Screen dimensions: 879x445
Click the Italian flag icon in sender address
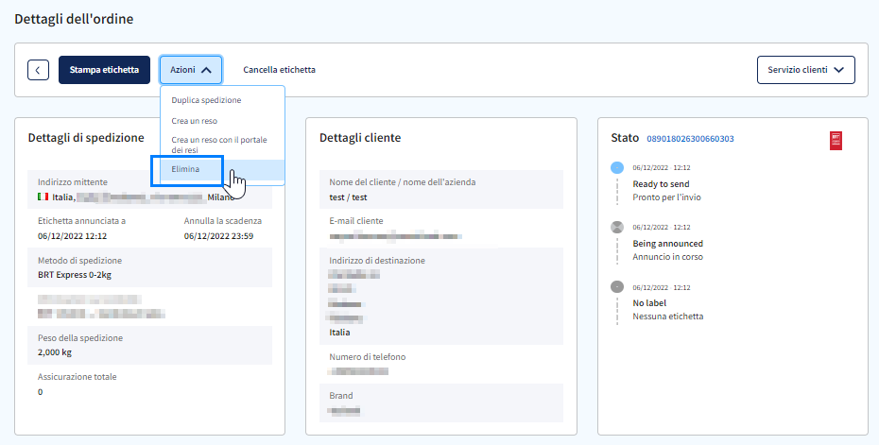43,197
